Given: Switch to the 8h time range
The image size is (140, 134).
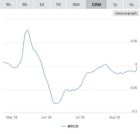Looking at the screenshot, I should pos(25,4).
